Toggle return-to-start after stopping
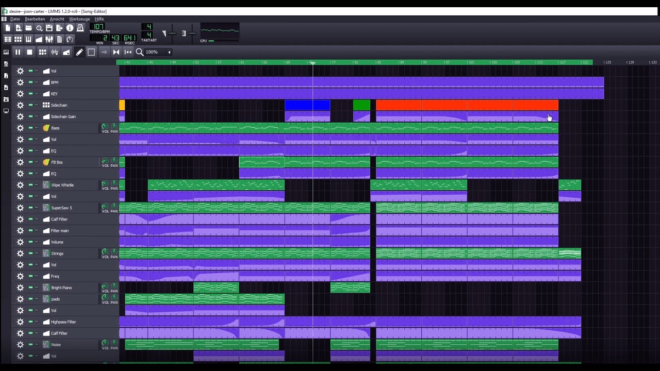660x371 pixels. pos(128,52)
